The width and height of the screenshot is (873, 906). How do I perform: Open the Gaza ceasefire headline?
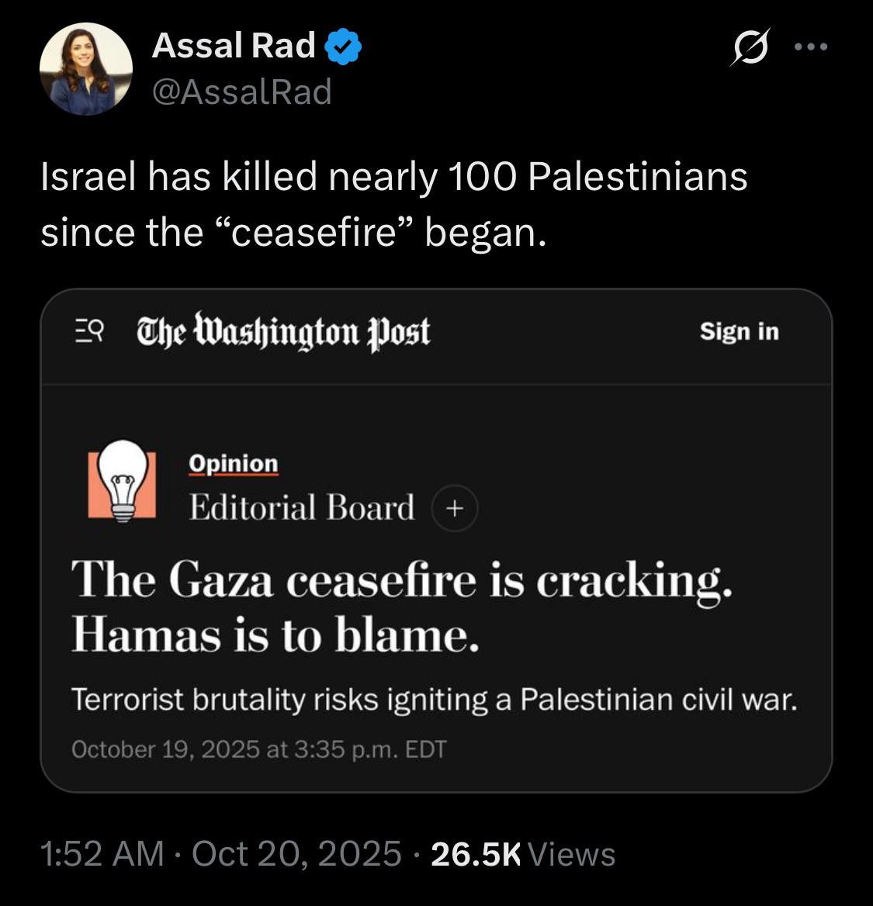(x=401, y=608)
